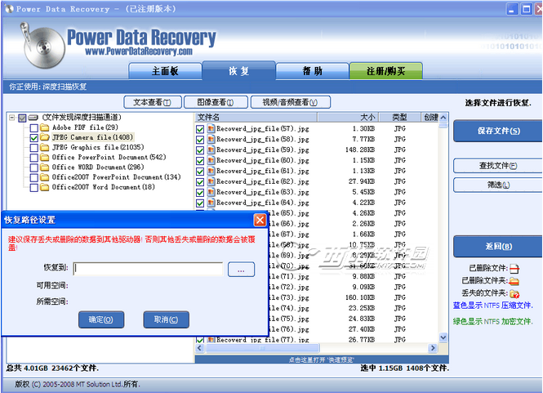Toggle the root scan channel checkbox
This screenshot has width=543, height=393.
[22, 118]
